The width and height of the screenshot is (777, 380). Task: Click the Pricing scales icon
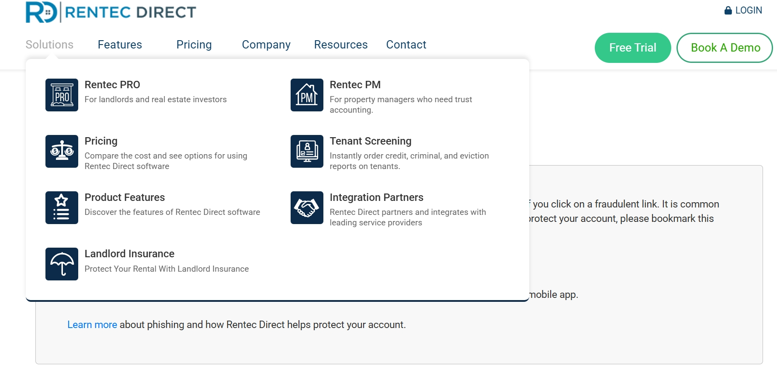tap(62, 151)
